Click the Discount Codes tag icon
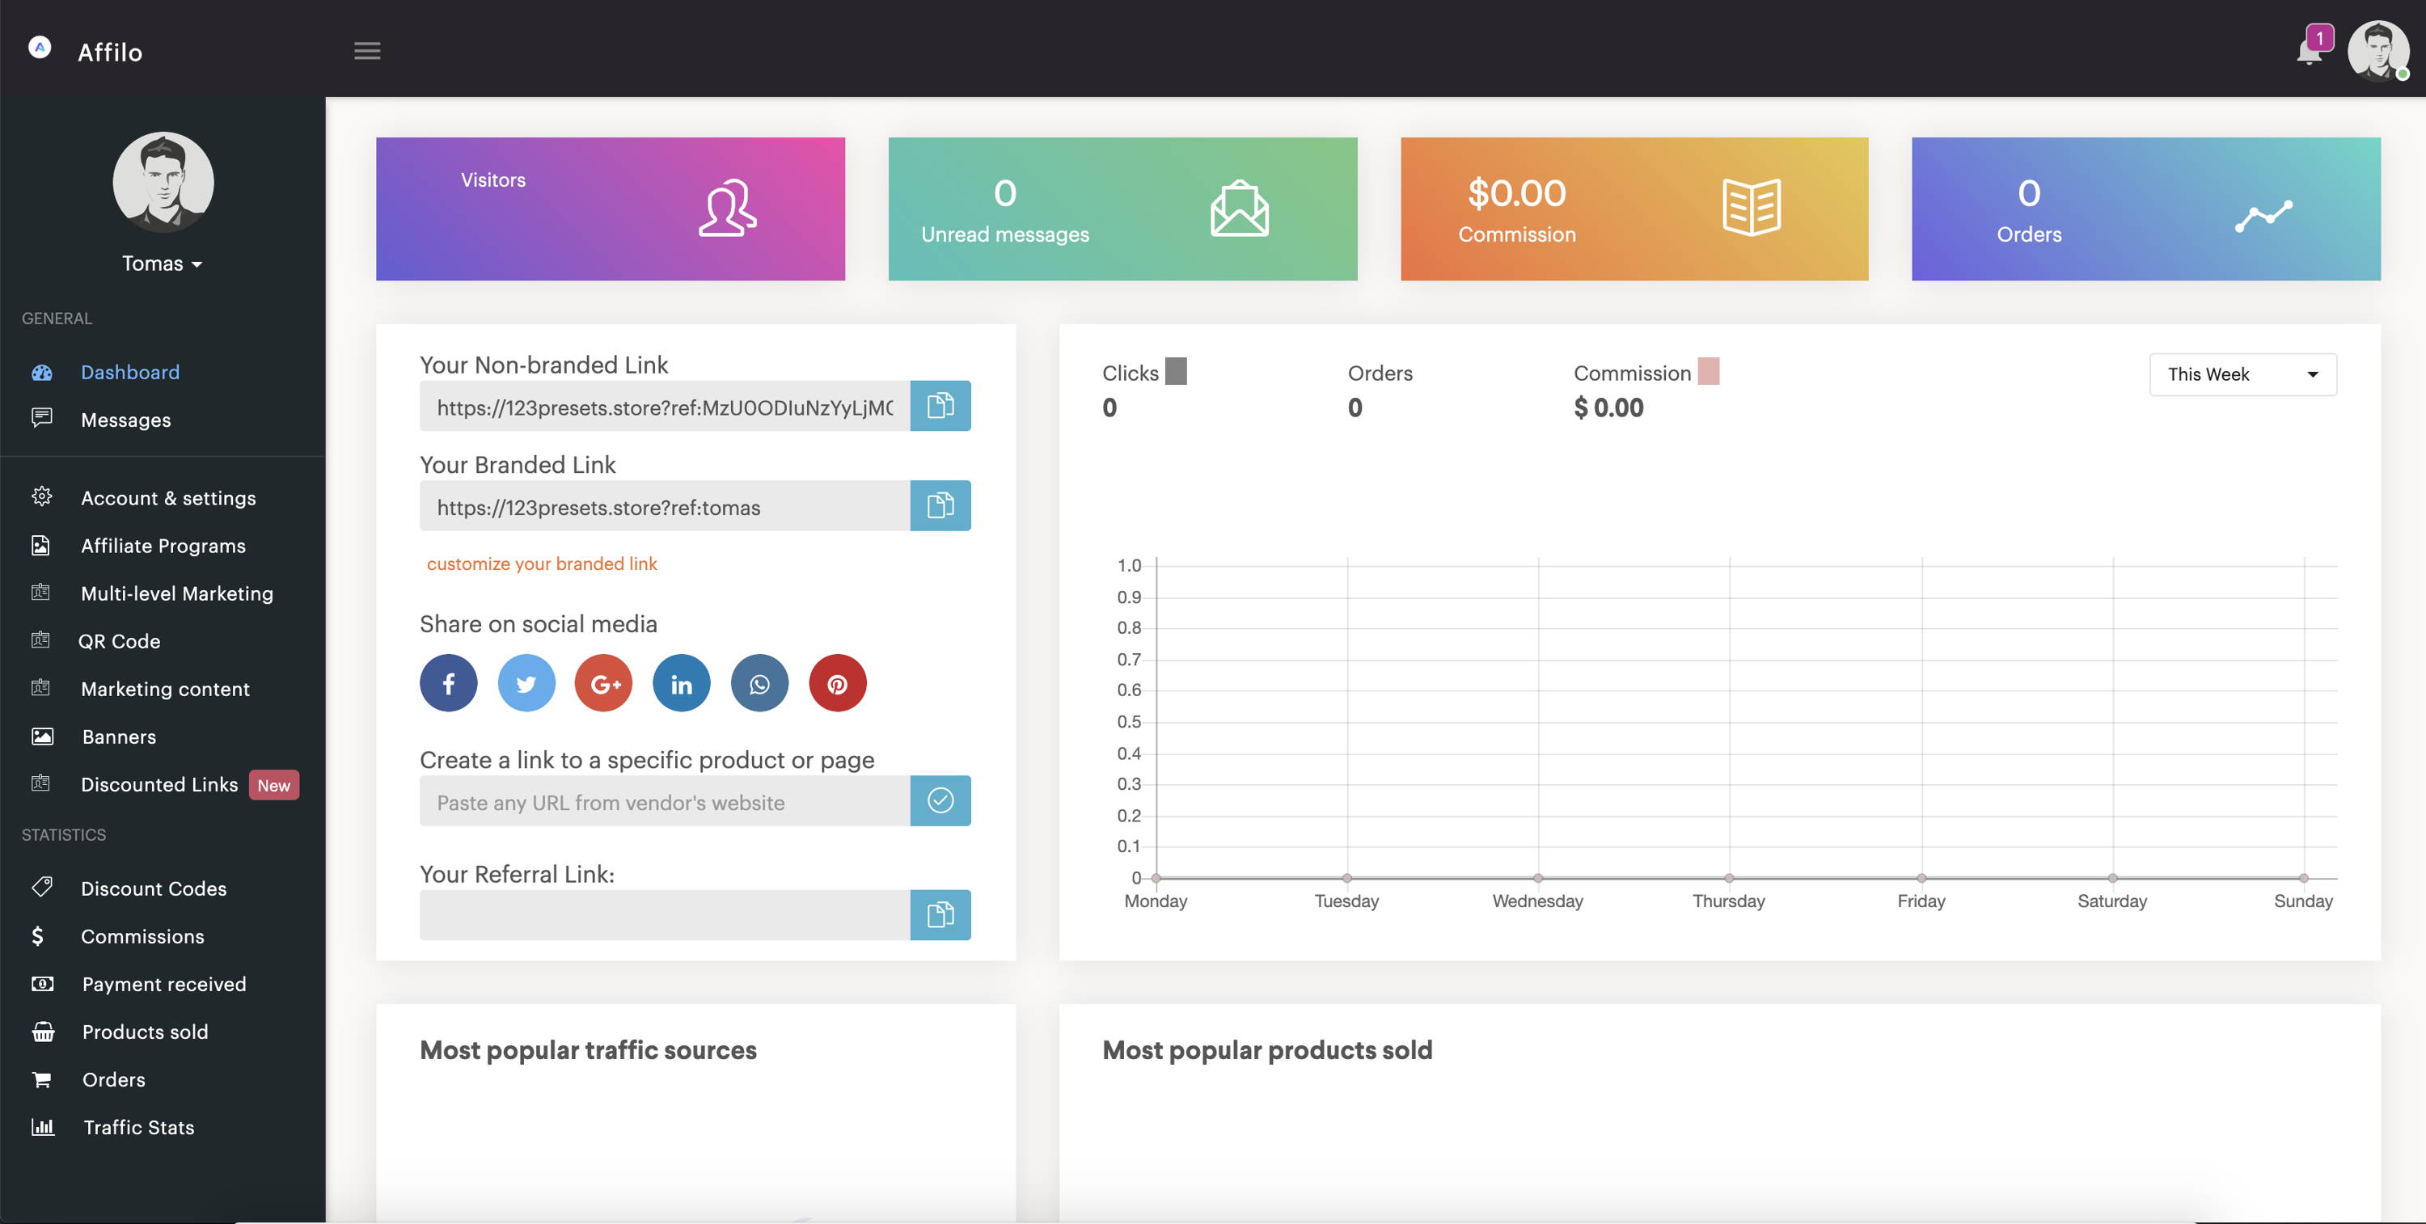This screenshot has width=2426, height=1224. (x=41, y=887)
